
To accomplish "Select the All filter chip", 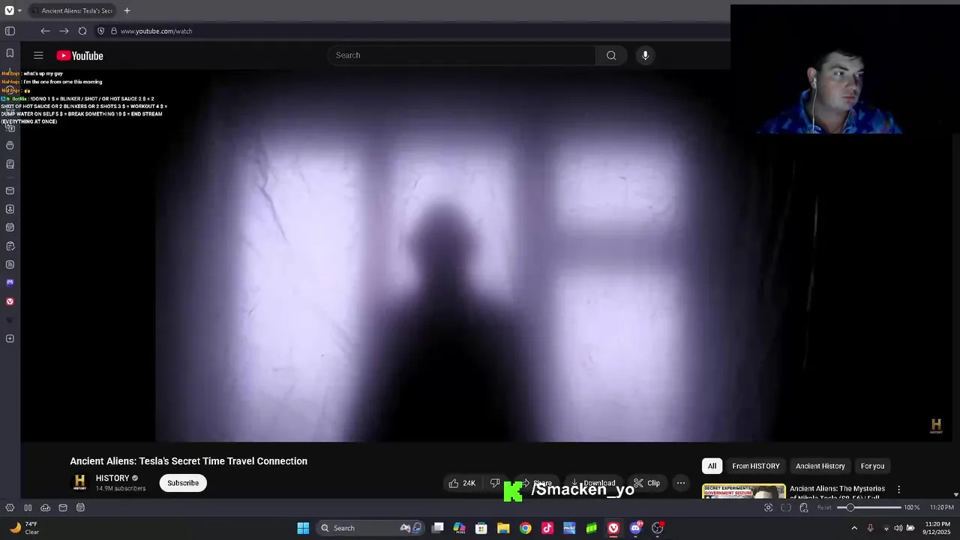I will tap(712, 466).
